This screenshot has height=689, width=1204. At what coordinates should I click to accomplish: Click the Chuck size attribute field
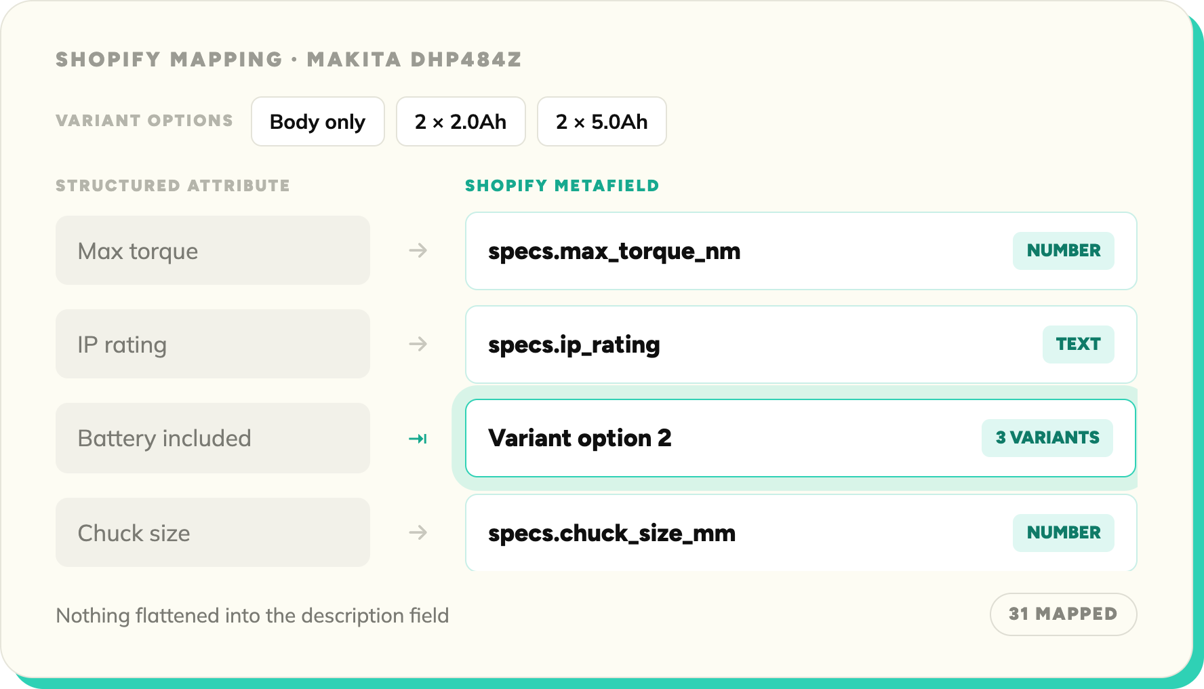213,532
